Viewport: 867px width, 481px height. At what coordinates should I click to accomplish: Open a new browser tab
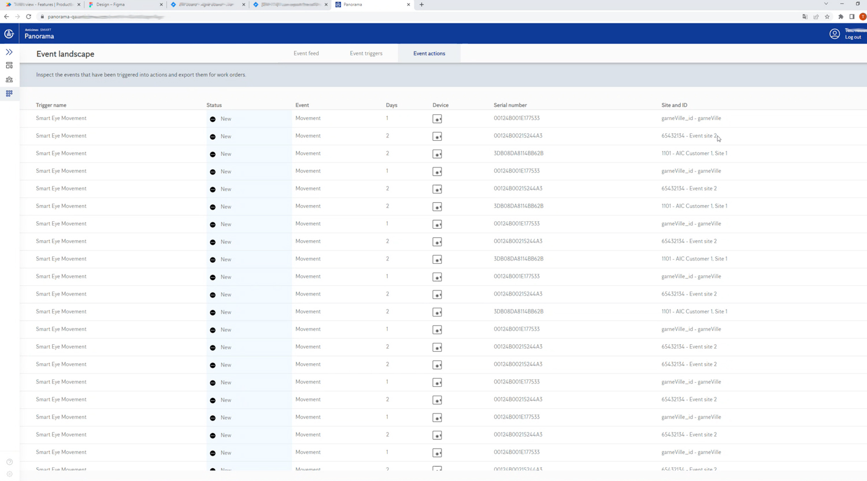(421, 5)
